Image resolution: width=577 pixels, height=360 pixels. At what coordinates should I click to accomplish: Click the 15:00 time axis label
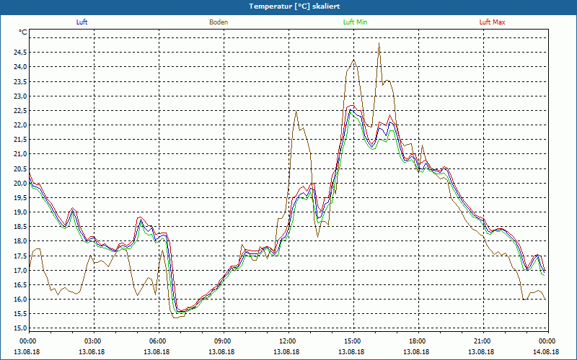click(353, 341)
